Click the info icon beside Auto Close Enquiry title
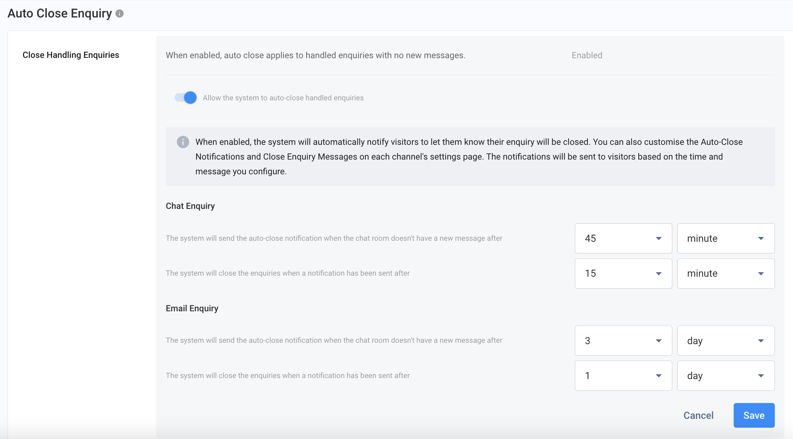The height and width of the screenshot is (439, 793). [119, 13]
